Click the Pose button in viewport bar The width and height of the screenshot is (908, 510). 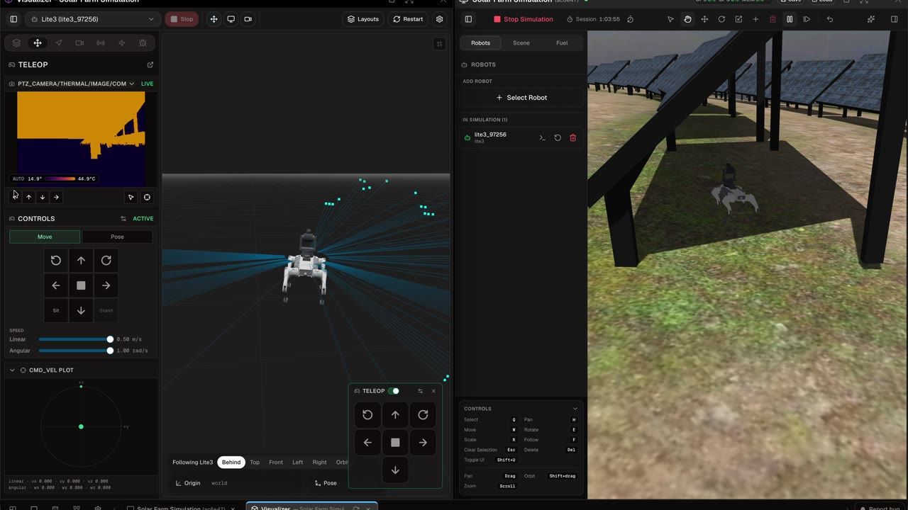(326, 483)
